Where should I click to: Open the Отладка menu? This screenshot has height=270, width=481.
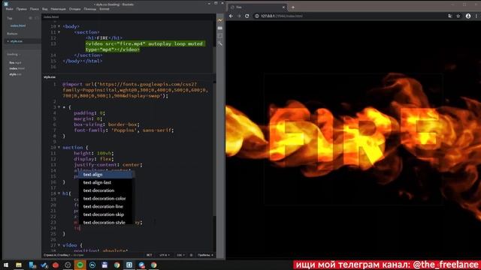75,9
